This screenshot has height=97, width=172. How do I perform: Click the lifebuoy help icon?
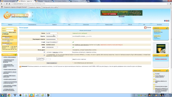coord(145,27)
